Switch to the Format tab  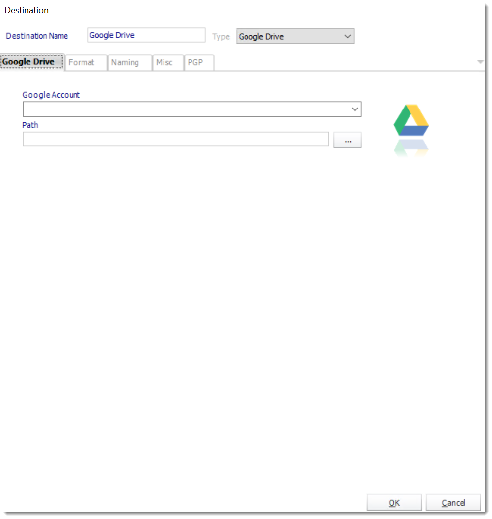tap(86, 62)
